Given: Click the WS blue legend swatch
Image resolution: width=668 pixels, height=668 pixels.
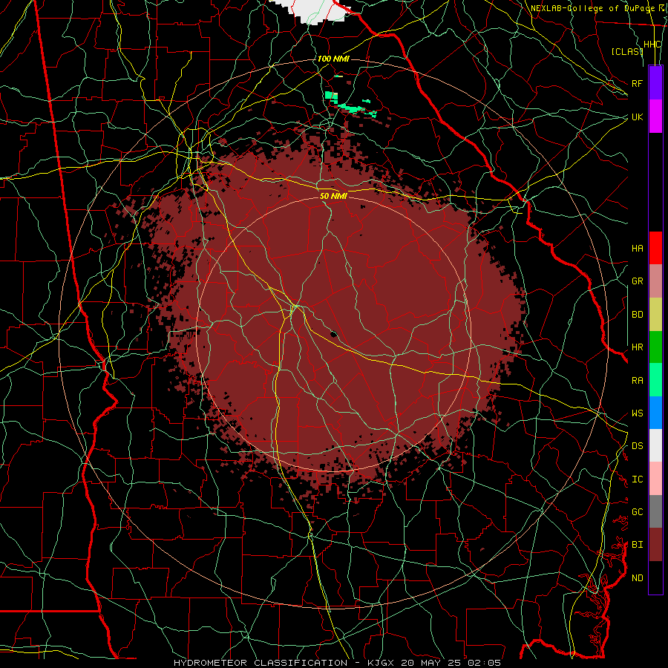Looking at the screenshot, I should [655, 413].
